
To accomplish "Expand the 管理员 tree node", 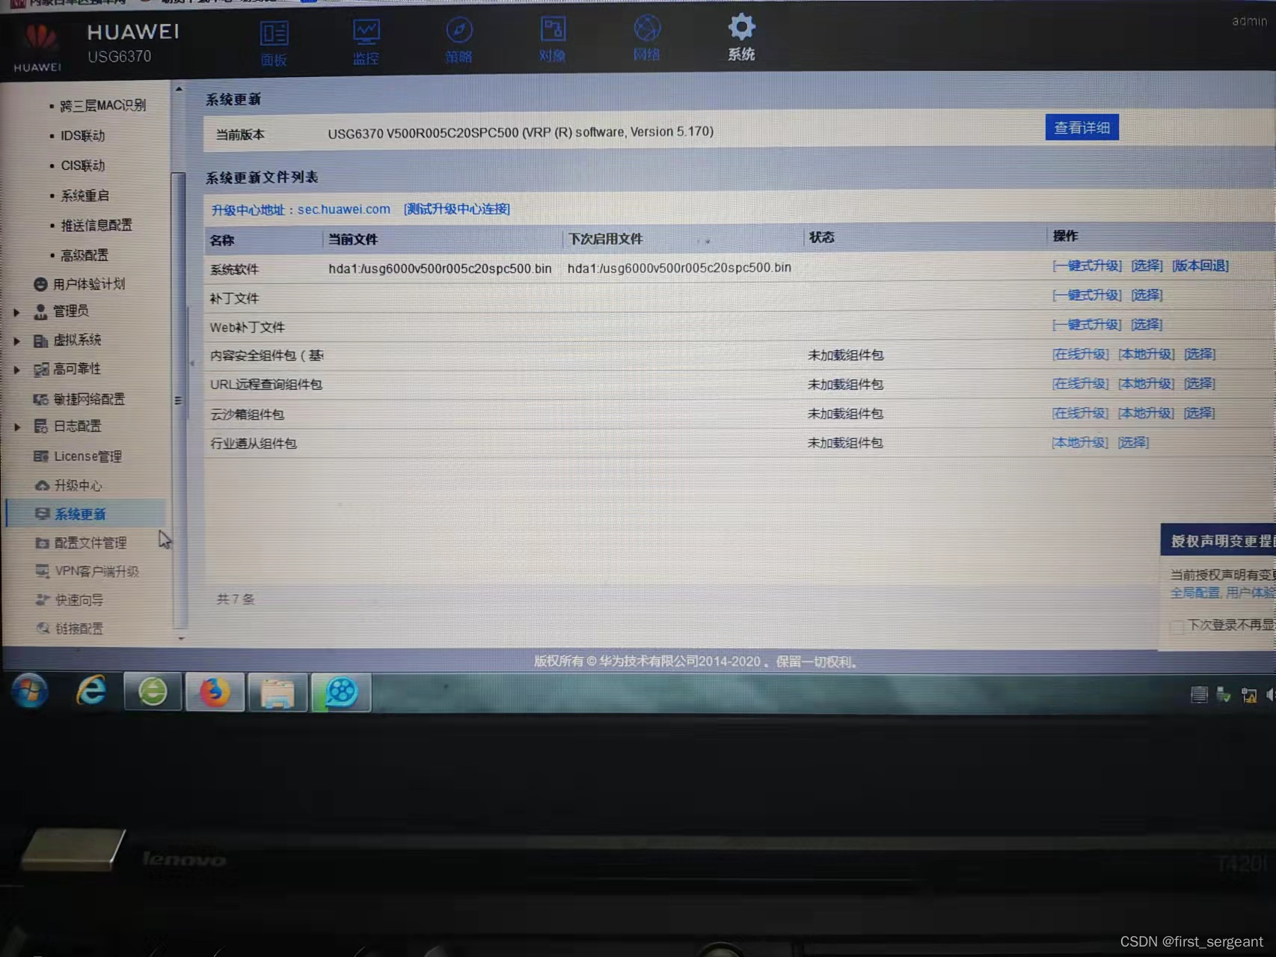I will (x=16, y=312).
